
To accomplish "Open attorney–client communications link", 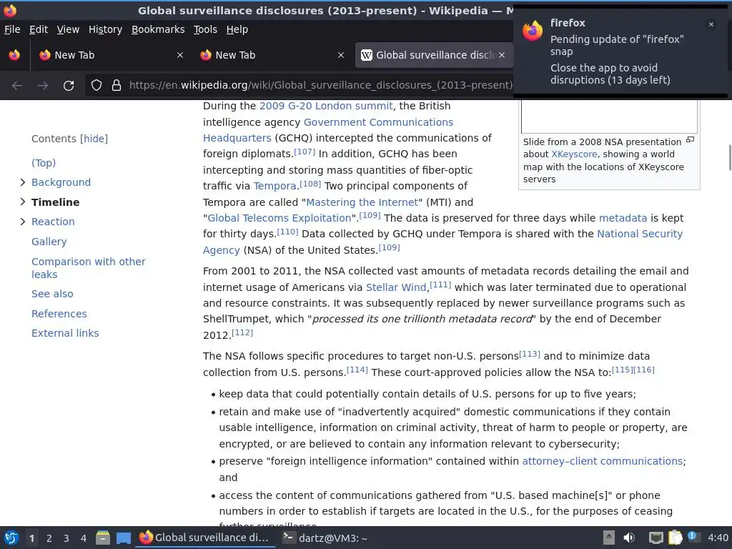I will [602, 461].
